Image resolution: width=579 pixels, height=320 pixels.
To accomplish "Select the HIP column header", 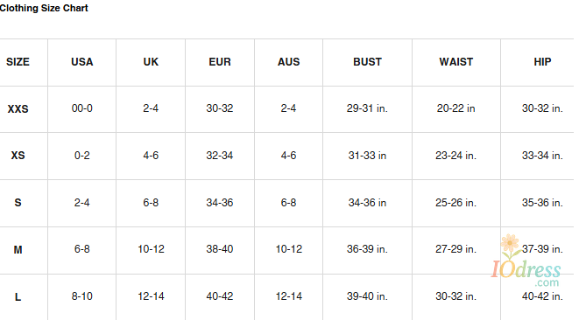I will [x=542, y=61].
